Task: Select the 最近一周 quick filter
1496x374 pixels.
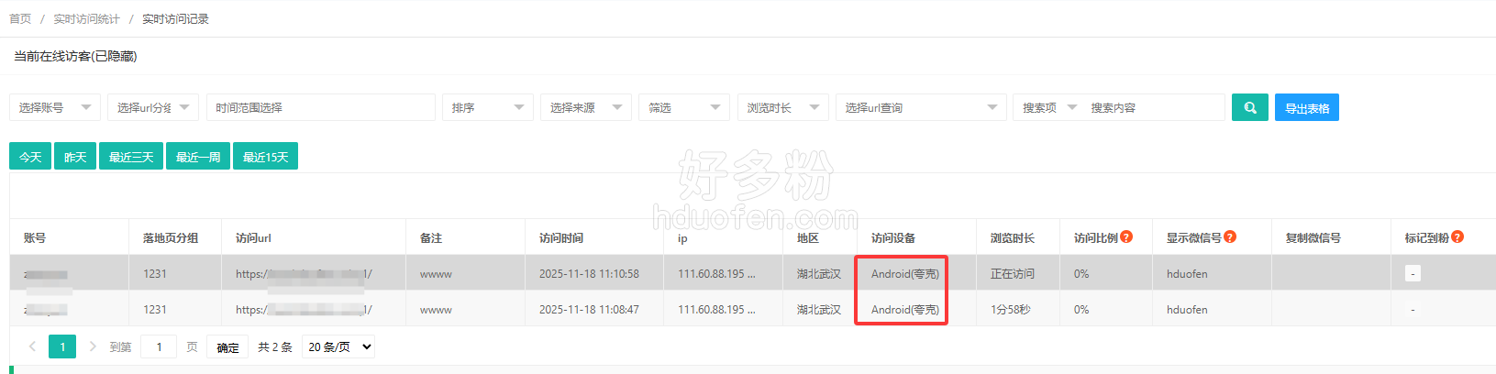Action: coord(198,157)
